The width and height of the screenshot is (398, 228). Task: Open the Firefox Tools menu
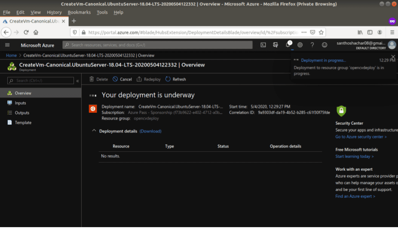[x=102, y=12]
